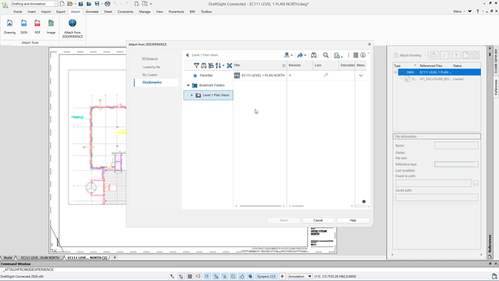Open the Annotation scale dropdown in status bar
Screen dimensions: 499x281
[x=310, y=277]
